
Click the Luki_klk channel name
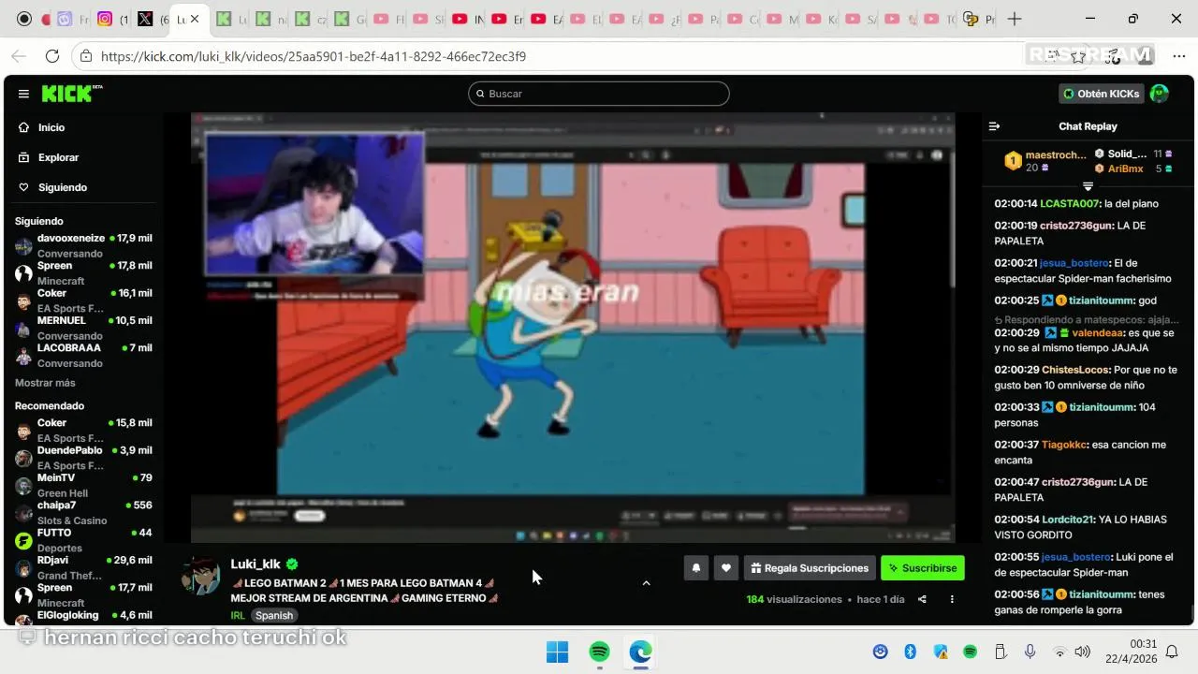256,564
